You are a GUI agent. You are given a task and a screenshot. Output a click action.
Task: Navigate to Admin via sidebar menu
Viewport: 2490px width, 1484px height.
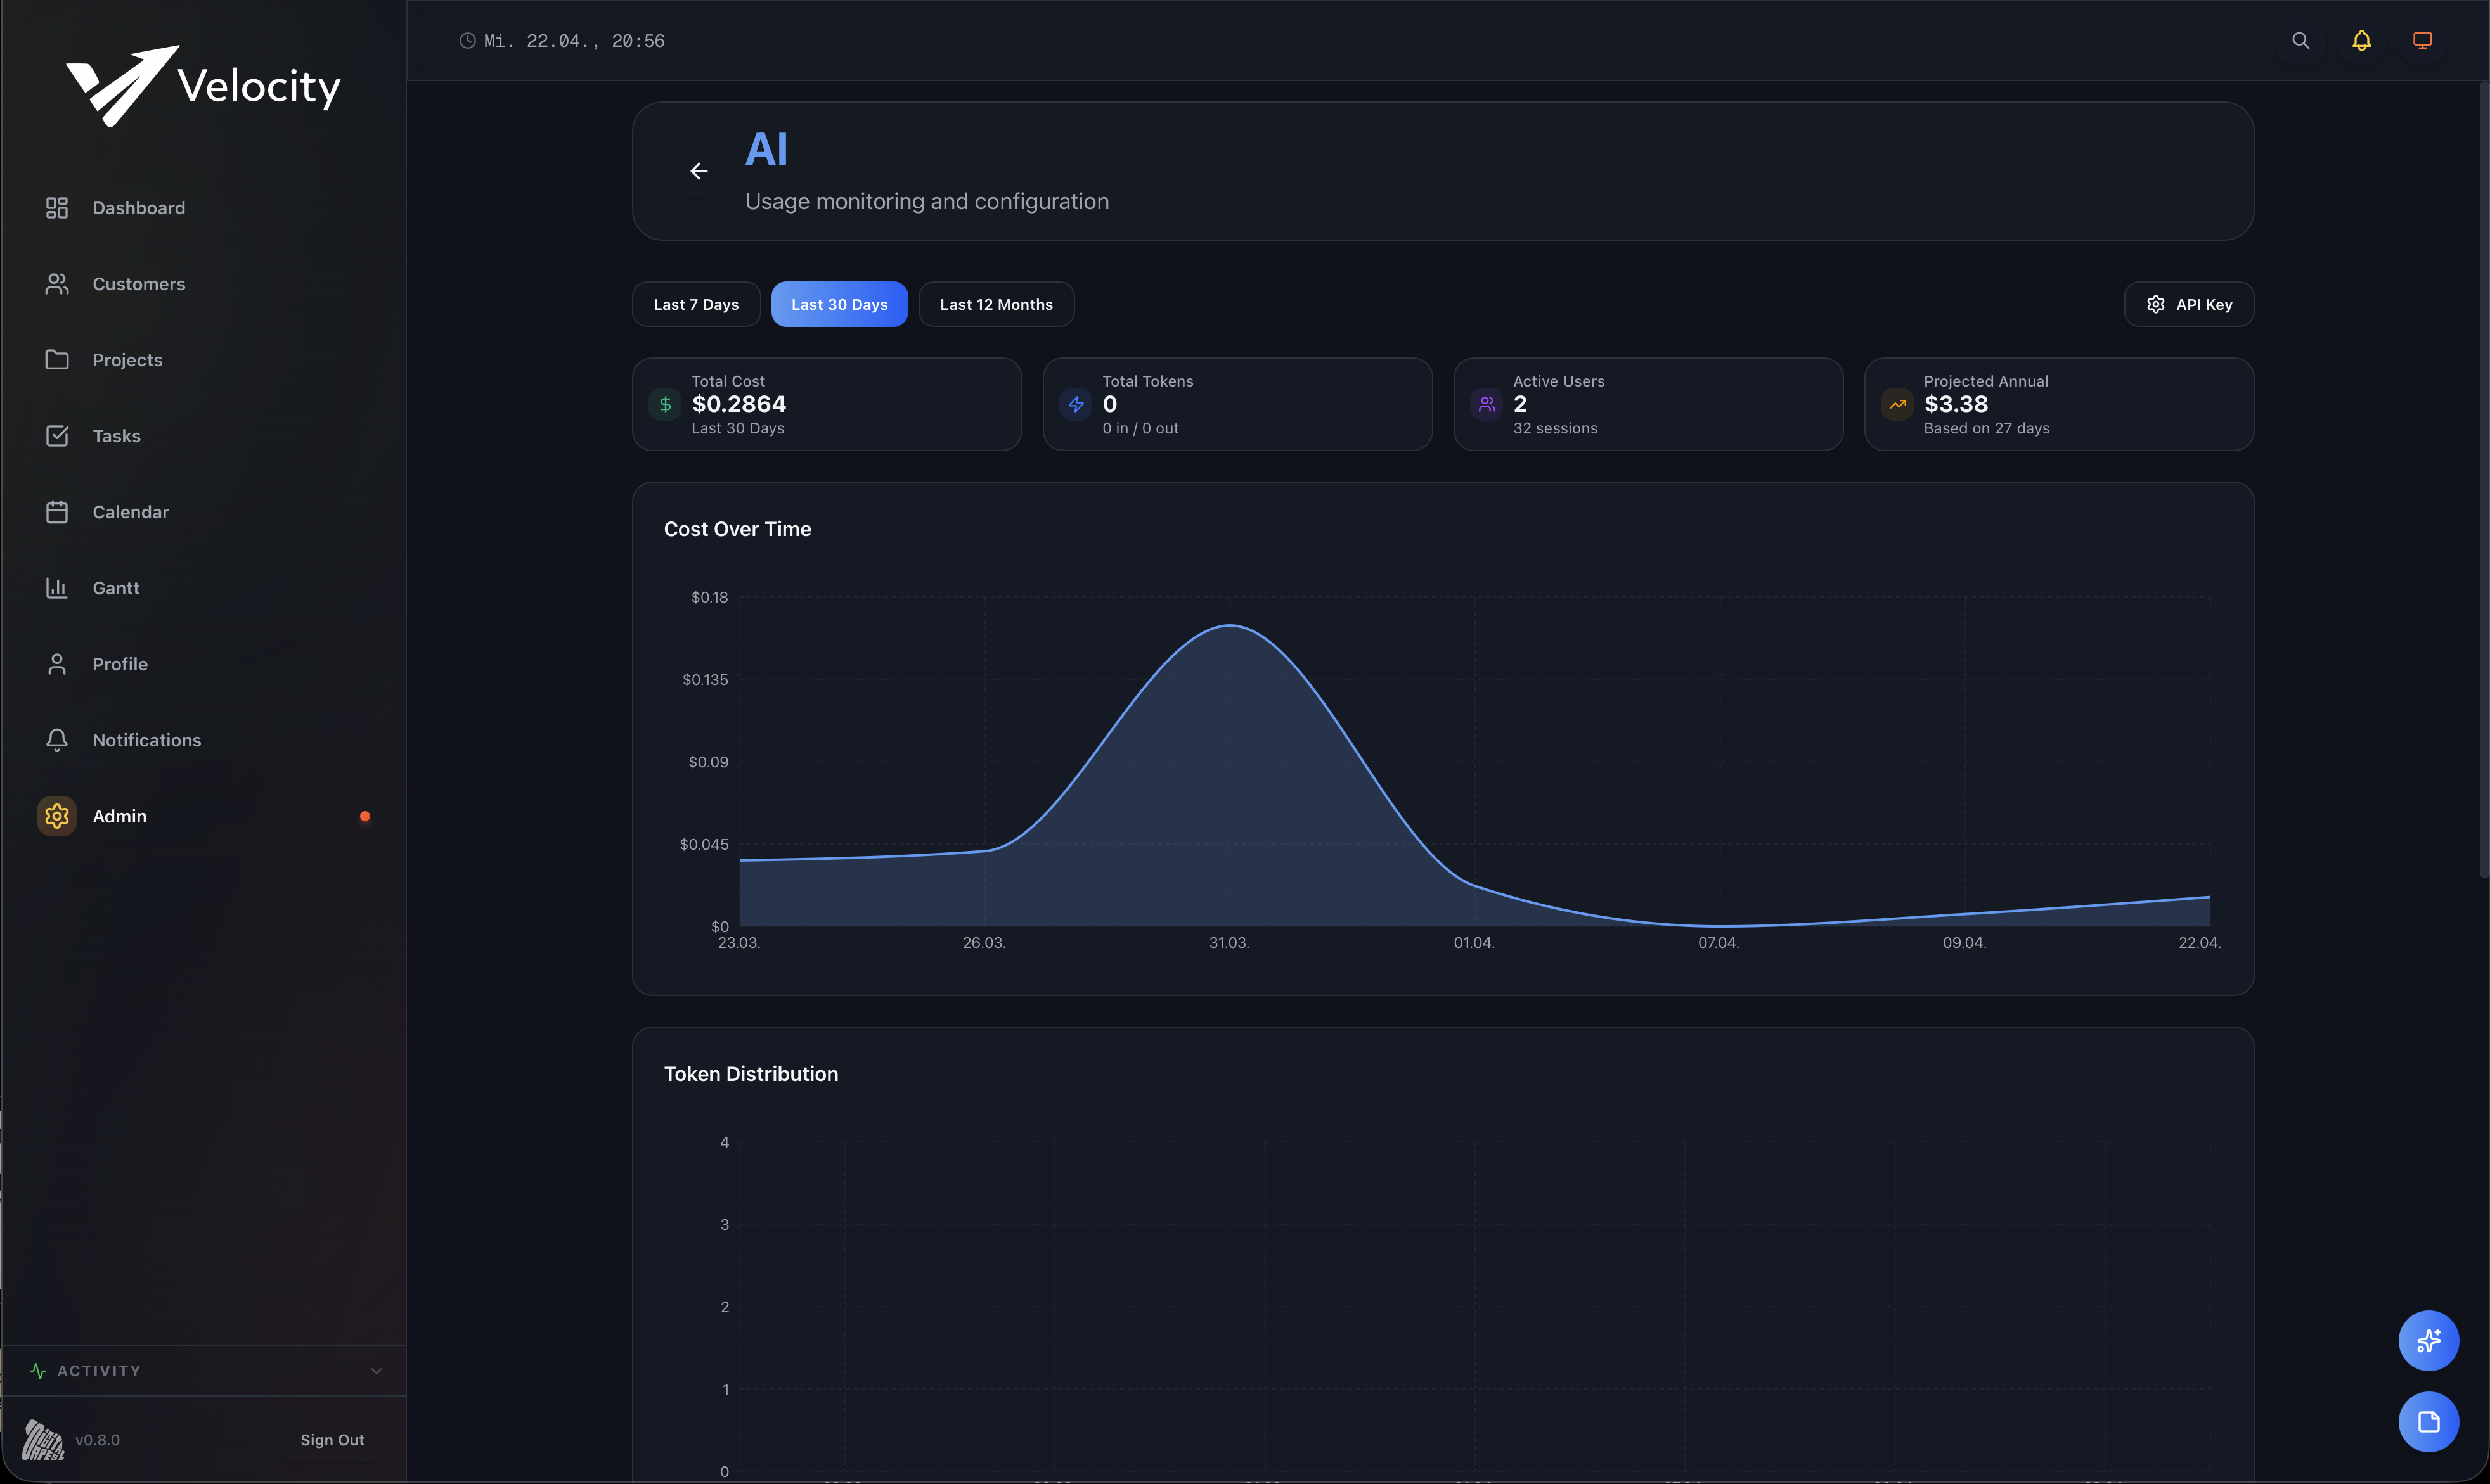[x=120, y=815]
